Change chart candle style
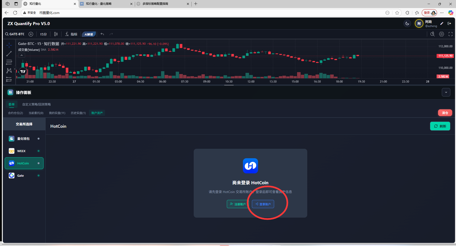The width and height of the screenshot is (456, 246). coord(56,34)
